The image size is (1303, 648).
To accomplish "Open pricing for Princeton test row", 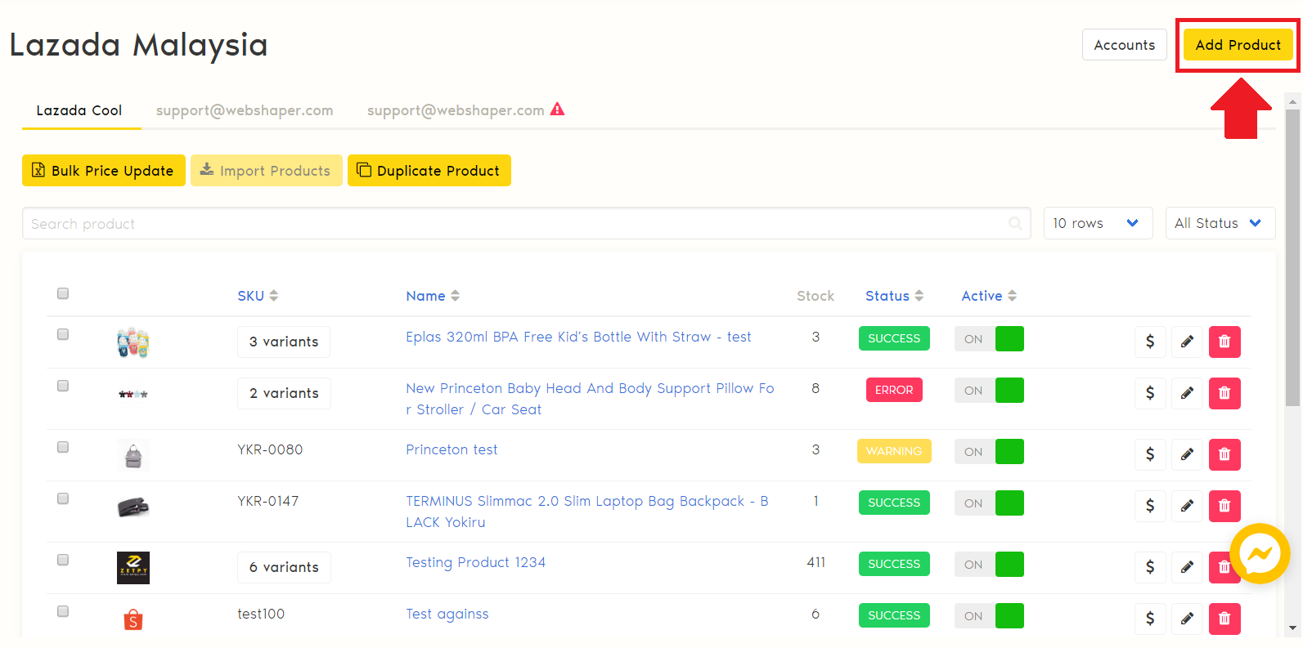I will 1150,454.
